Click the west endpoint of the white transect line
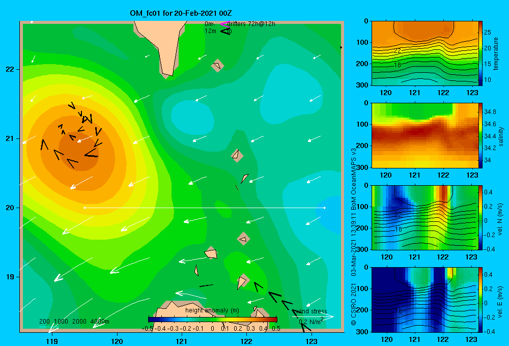 tap(84, 208)
